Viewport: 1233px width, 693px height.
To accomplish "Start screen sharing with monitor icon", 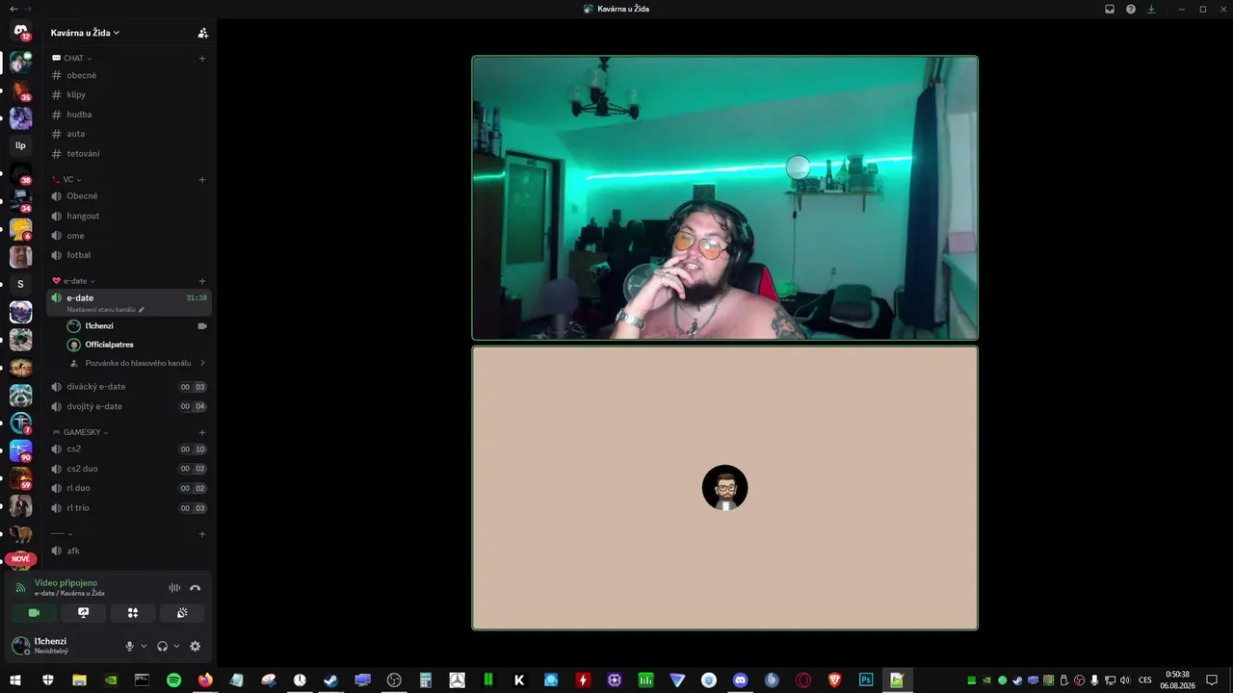I will click(x=83, y=613).
